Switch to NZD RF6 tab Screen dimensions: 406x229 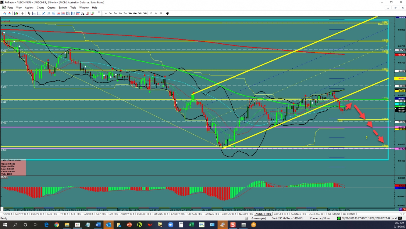point(7,214)
